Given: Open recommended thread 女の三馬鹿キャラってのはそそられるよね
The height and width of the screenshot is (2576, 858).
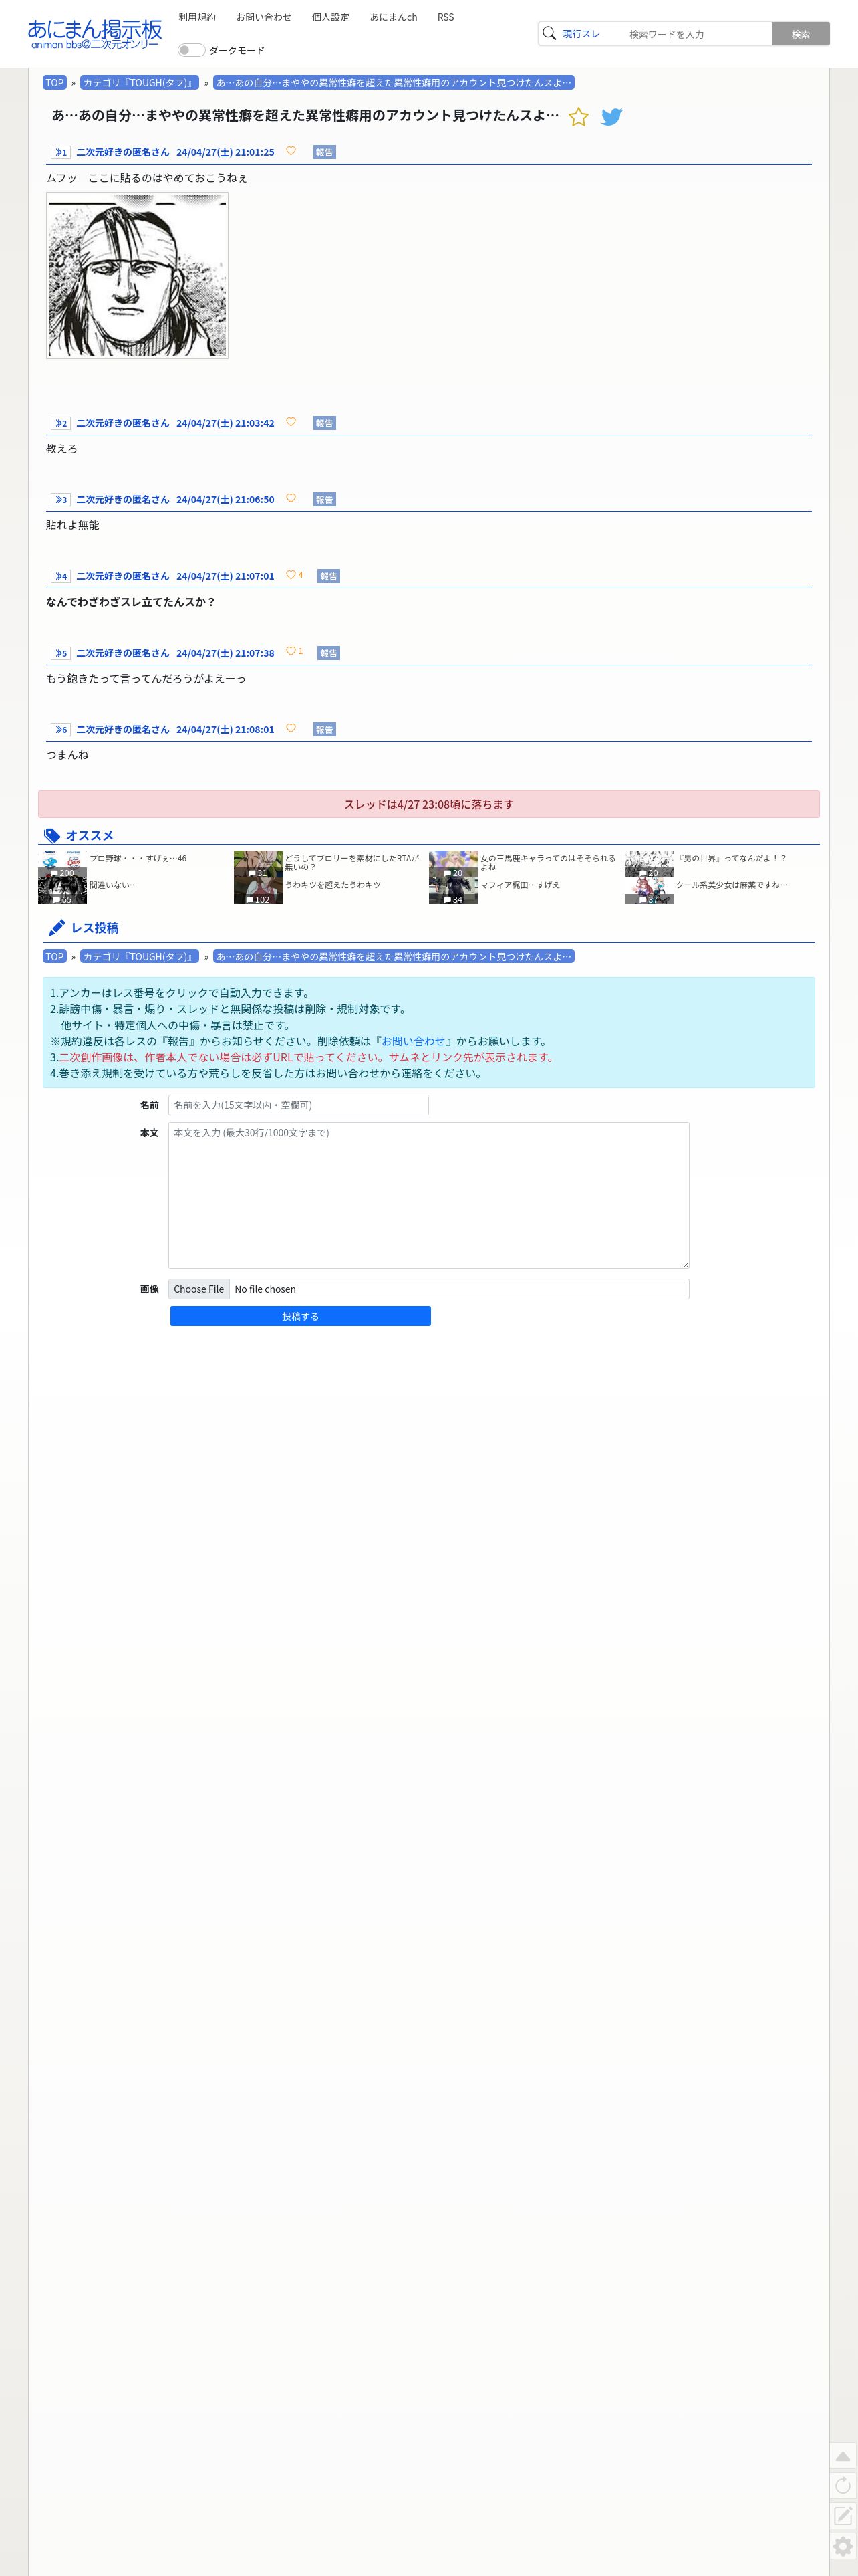Looking at the screenshot, I should pyautogui.click(x=547, y=862).
